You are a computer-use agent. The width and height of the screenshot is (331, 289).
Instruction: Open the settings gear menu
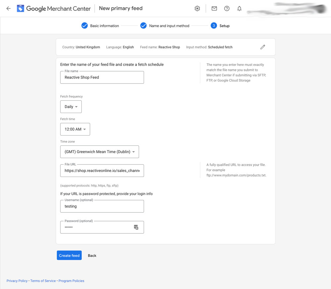tap(197, 9)
